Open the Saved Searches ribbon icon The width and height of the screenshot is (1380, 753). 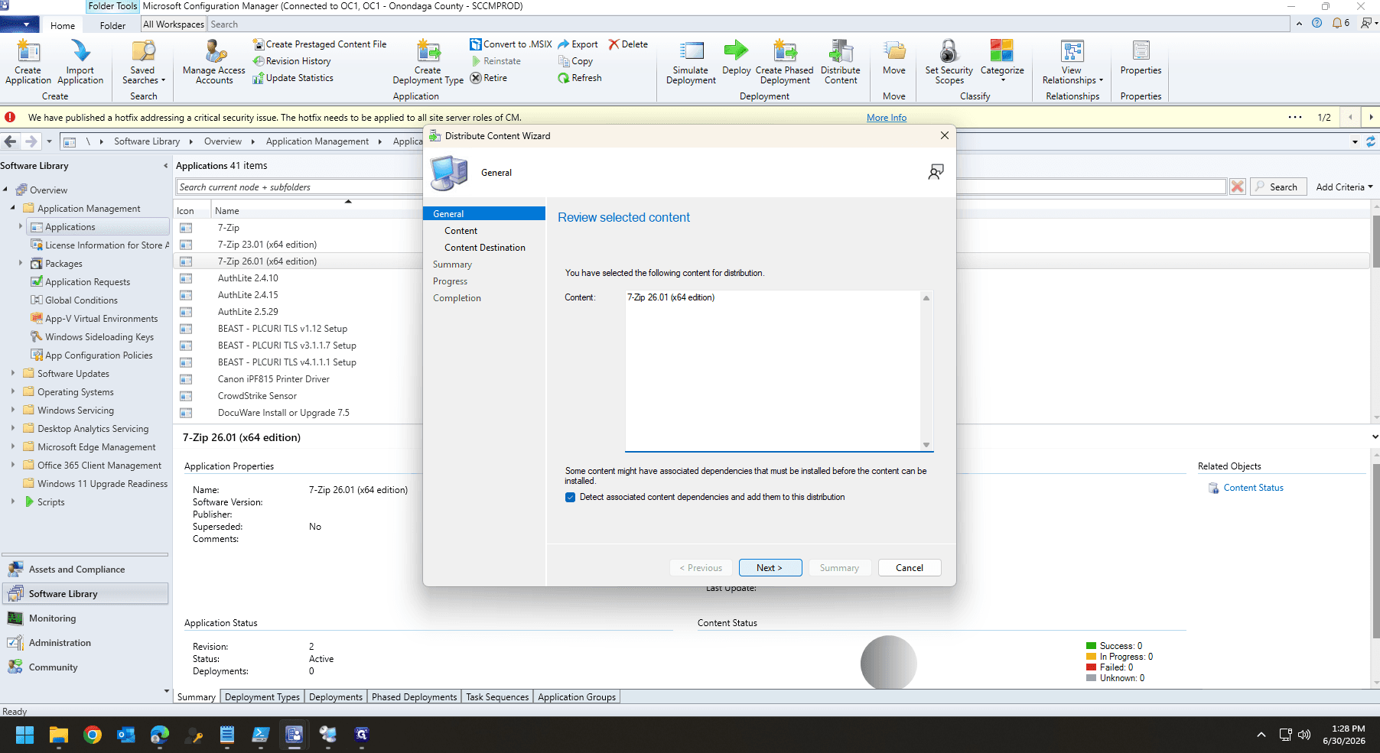143,61
